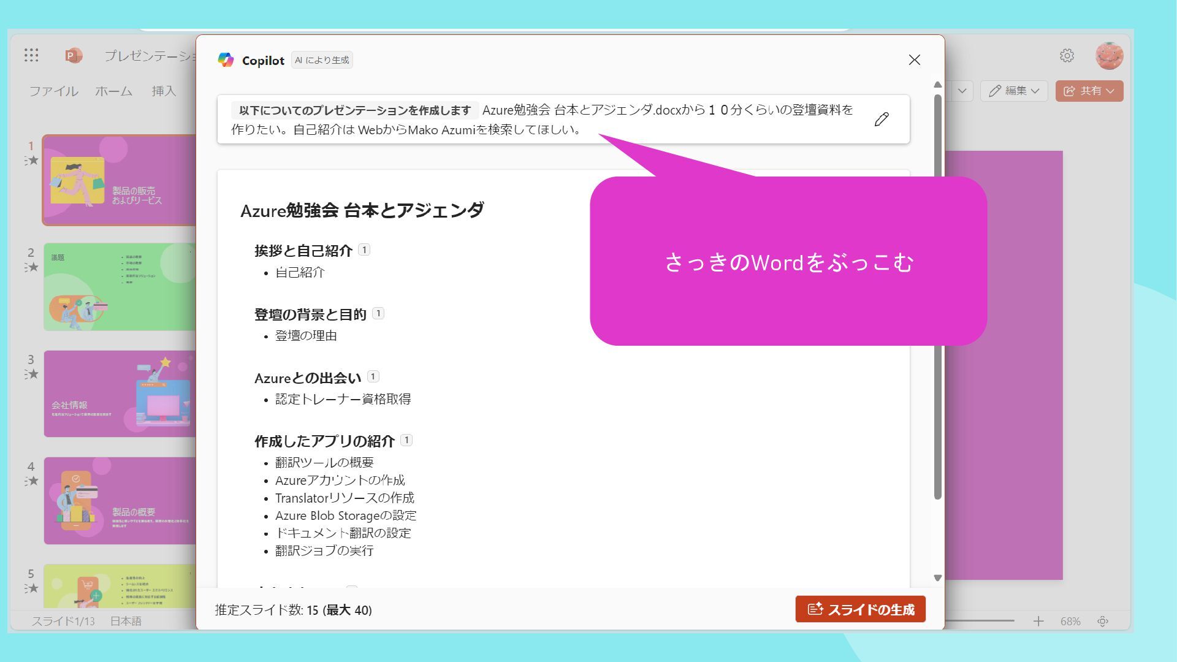Click the スライドの生成 button
This screenshot has height=662, width=1177.
[x=860, y=609]
